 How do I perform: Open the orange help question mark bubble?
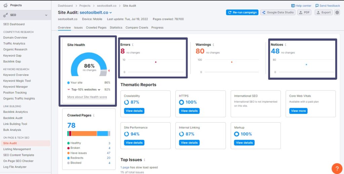(337, 169)
